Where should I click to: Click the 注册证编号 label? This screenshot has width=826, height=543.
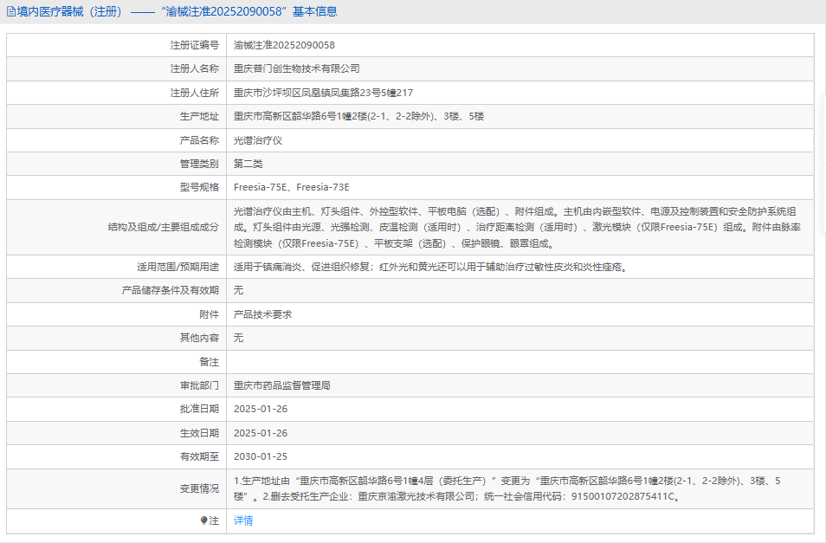pyautogui.click(x=195, y=45)
